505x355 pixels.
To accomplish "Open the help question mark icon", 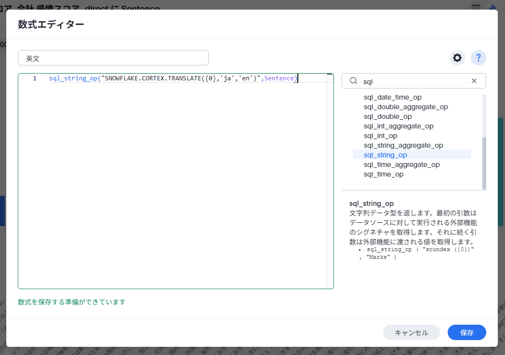I will (478, 58).
